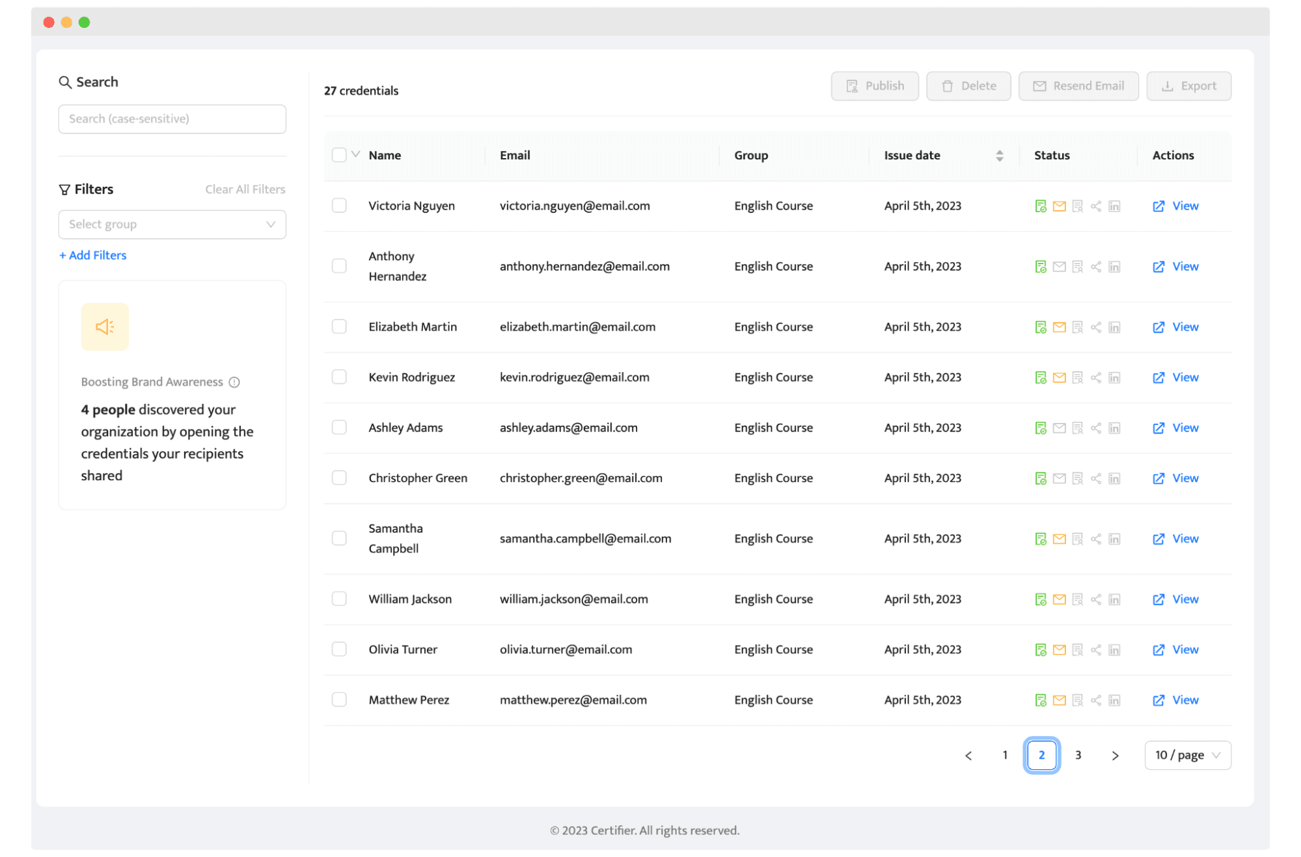
Task: Switch to page 1 in pagination
Action: point(1005,755)
